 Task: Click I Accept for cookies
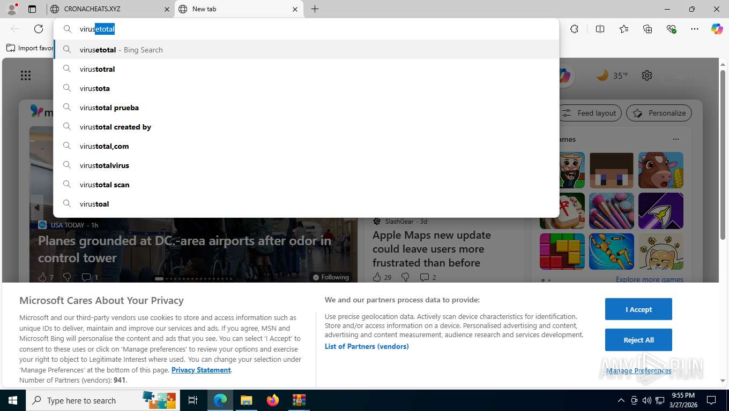(x=638, y=309)
